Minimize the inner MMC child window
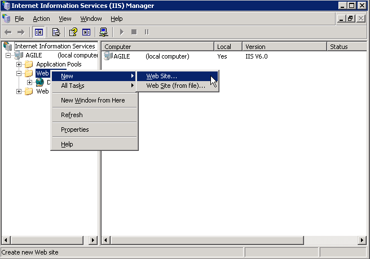This screenshot has width=370, height=259. point(341,19)
